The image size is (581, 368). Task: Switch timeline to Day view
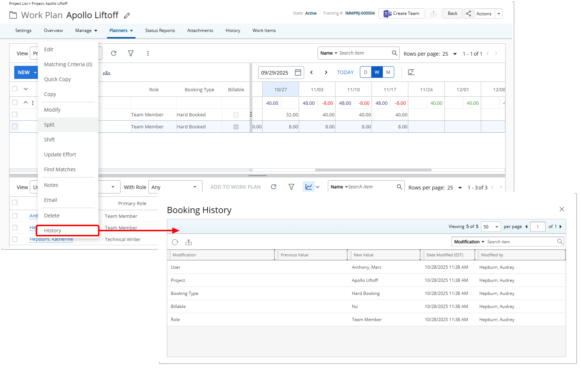(x=366, y=72)
